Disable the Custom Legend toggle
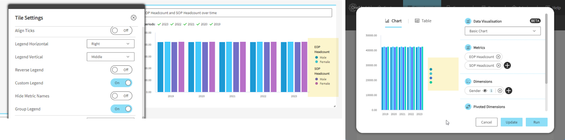Screen dimensions: 565x140 point(121,83)
